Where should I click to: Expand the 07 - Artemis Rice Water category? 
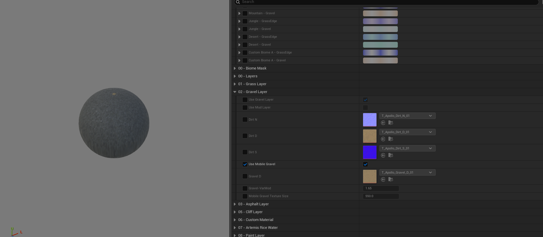pos(235,228)
